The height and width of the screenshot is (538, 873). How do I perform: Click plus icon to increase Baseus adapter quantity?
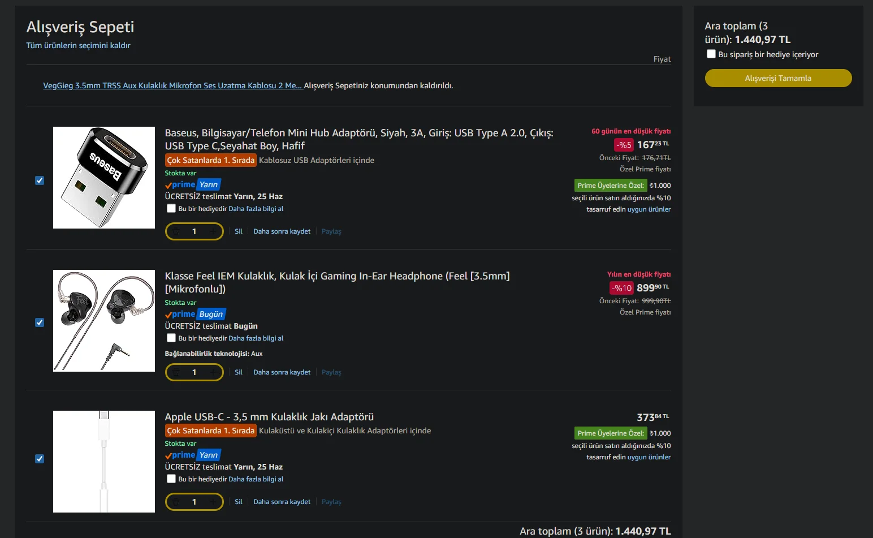213,231
